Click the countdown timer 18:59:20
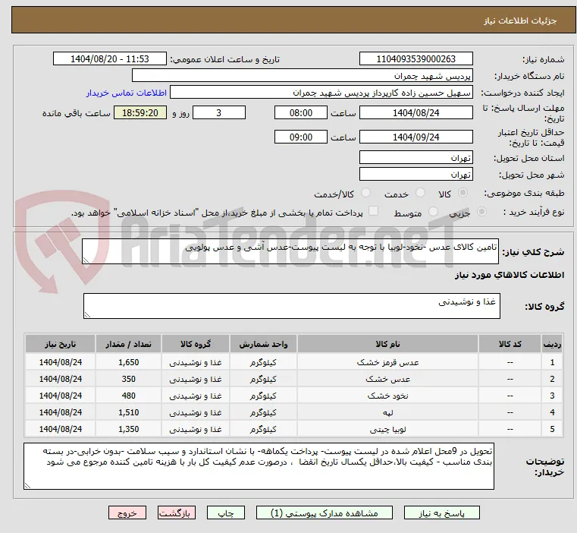Image resolution: width=577 pixels, height=533 pixels. tap(140, 113)
